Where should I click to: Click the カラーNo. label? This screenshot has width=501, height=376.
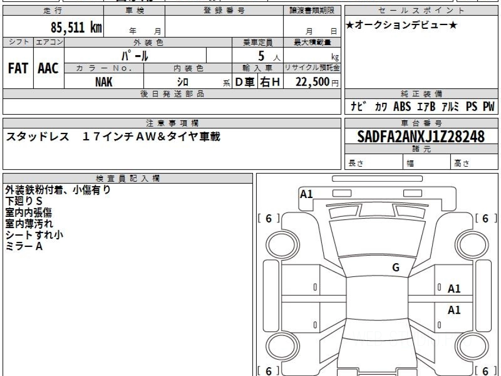coord(104,68)
